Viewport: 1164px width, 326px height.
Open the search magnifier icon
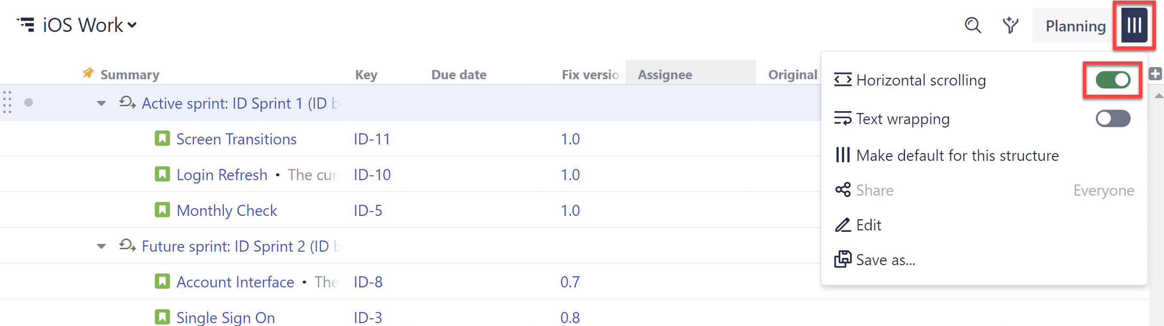(973, 25)
